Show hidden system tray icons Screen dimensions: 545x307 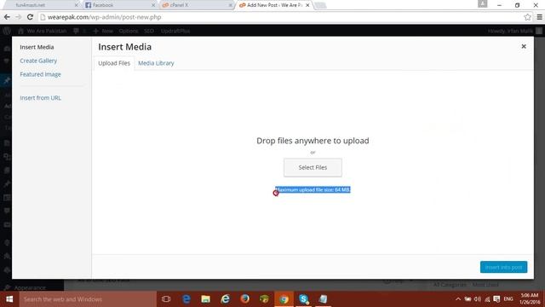[x=458, y=299]
